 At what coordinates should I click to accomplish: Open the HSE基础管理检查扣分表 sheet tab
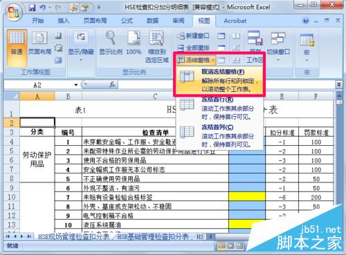152,236
